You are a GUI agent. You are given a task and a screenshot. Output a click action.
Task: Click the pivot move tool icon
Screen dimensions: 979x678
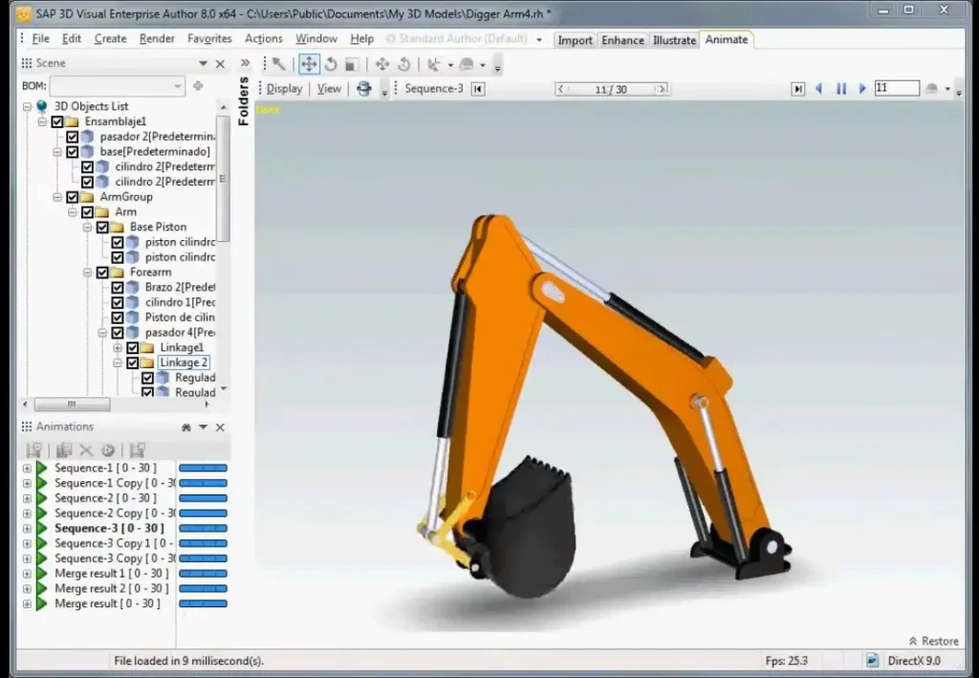(x=382, y=64)
